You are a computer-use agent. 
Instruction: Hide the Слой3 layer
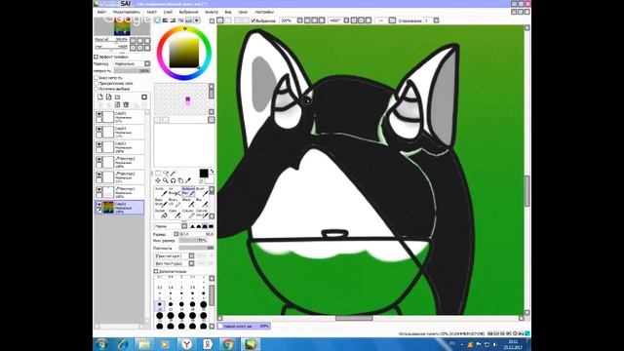pyautogui.click(x=98, y=144)
